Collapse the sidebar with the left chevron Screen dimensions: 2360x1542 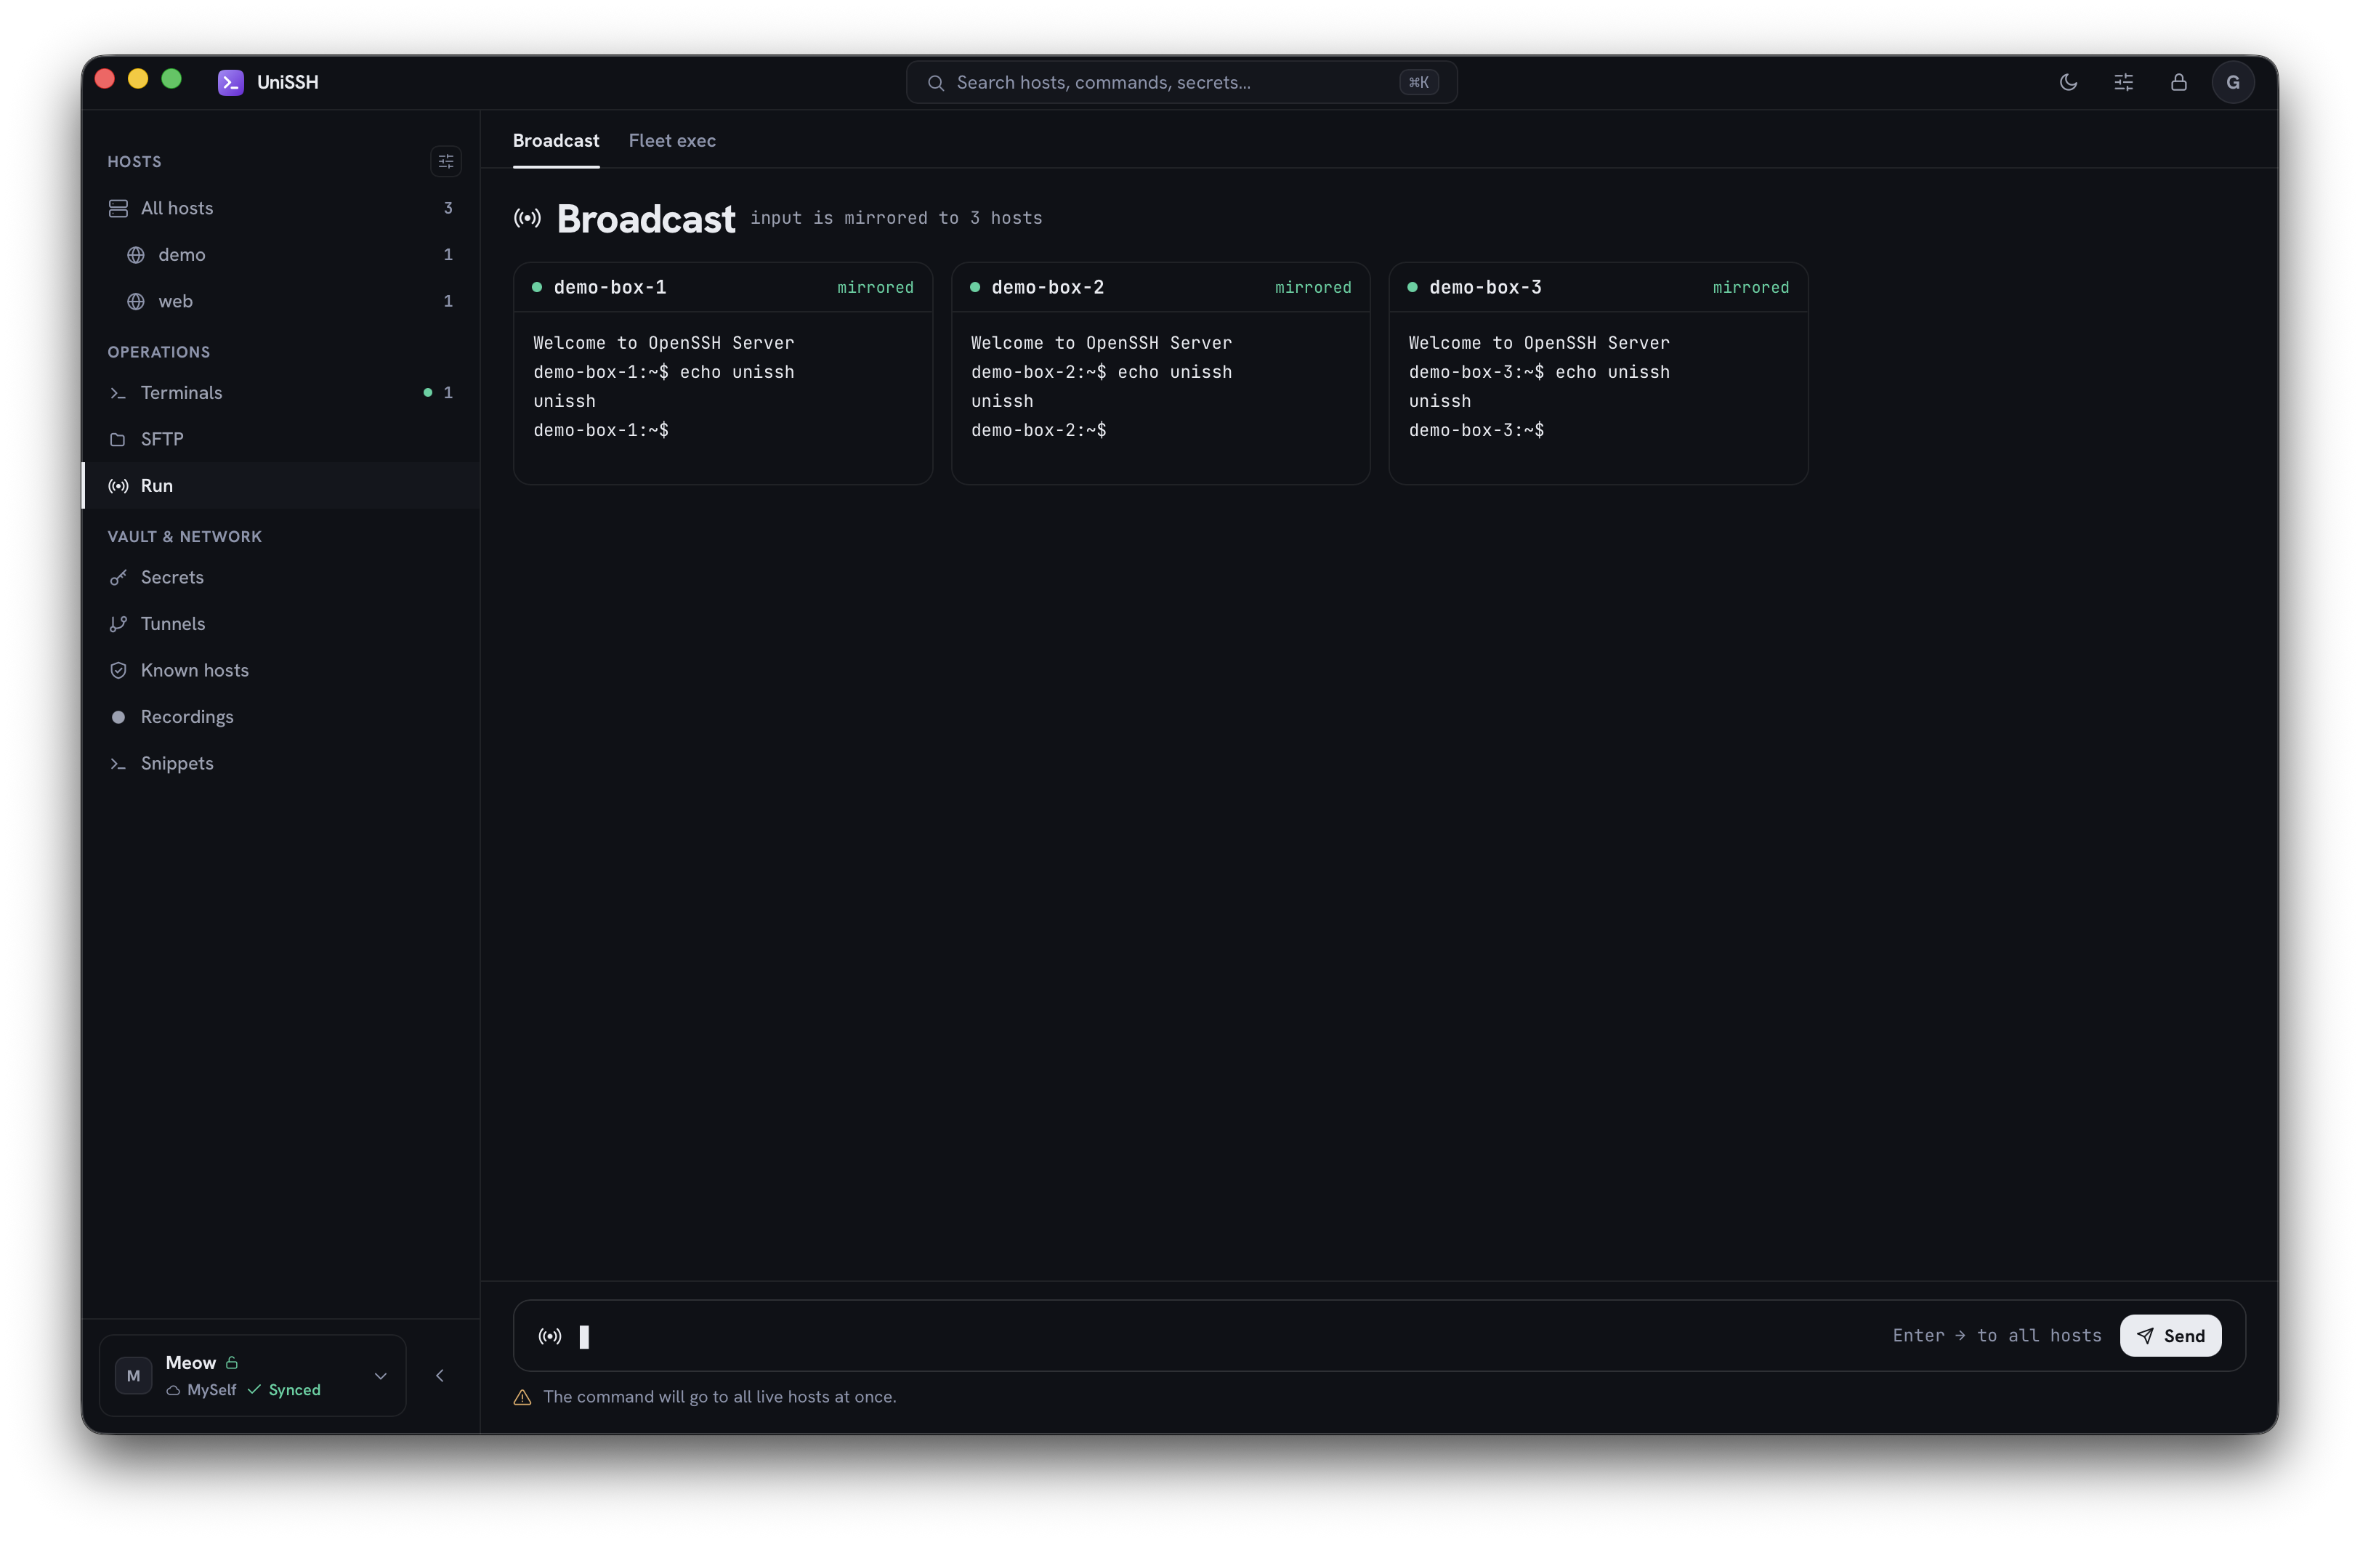440,1376
